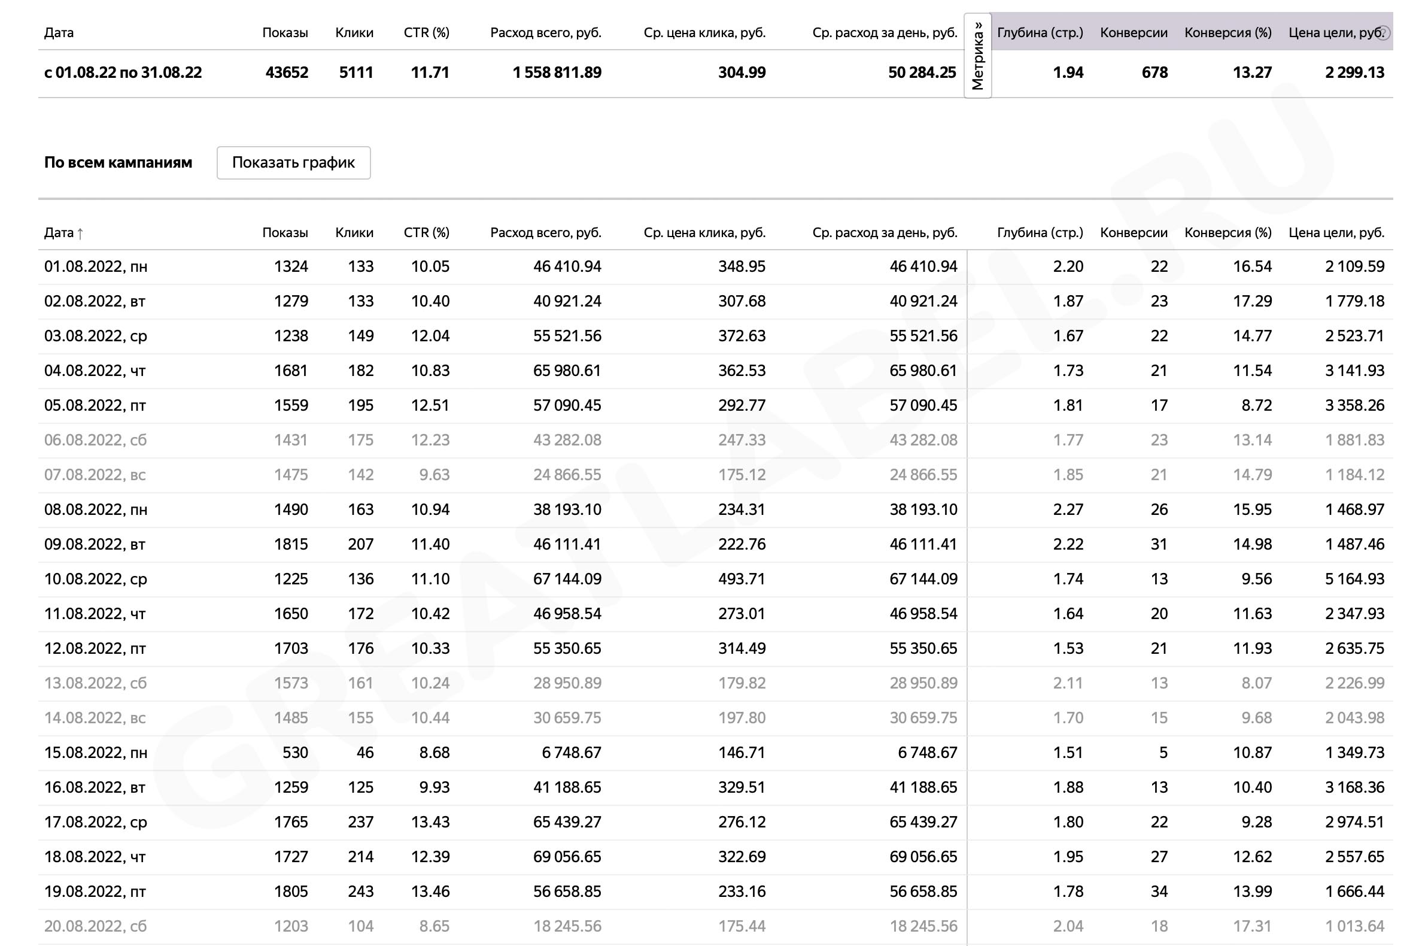The width and height of the screenshot is (1422, 946).
Task: Sort table by Дата column with arrow
Action: 64,232
